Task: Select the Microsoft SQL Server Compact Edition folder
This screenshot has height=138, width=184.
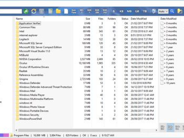Action: (x=41, y=47)
